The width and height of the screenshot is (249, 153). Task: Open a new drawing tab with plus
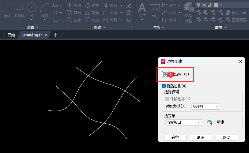pyautogui.click(x=55, y=35)
